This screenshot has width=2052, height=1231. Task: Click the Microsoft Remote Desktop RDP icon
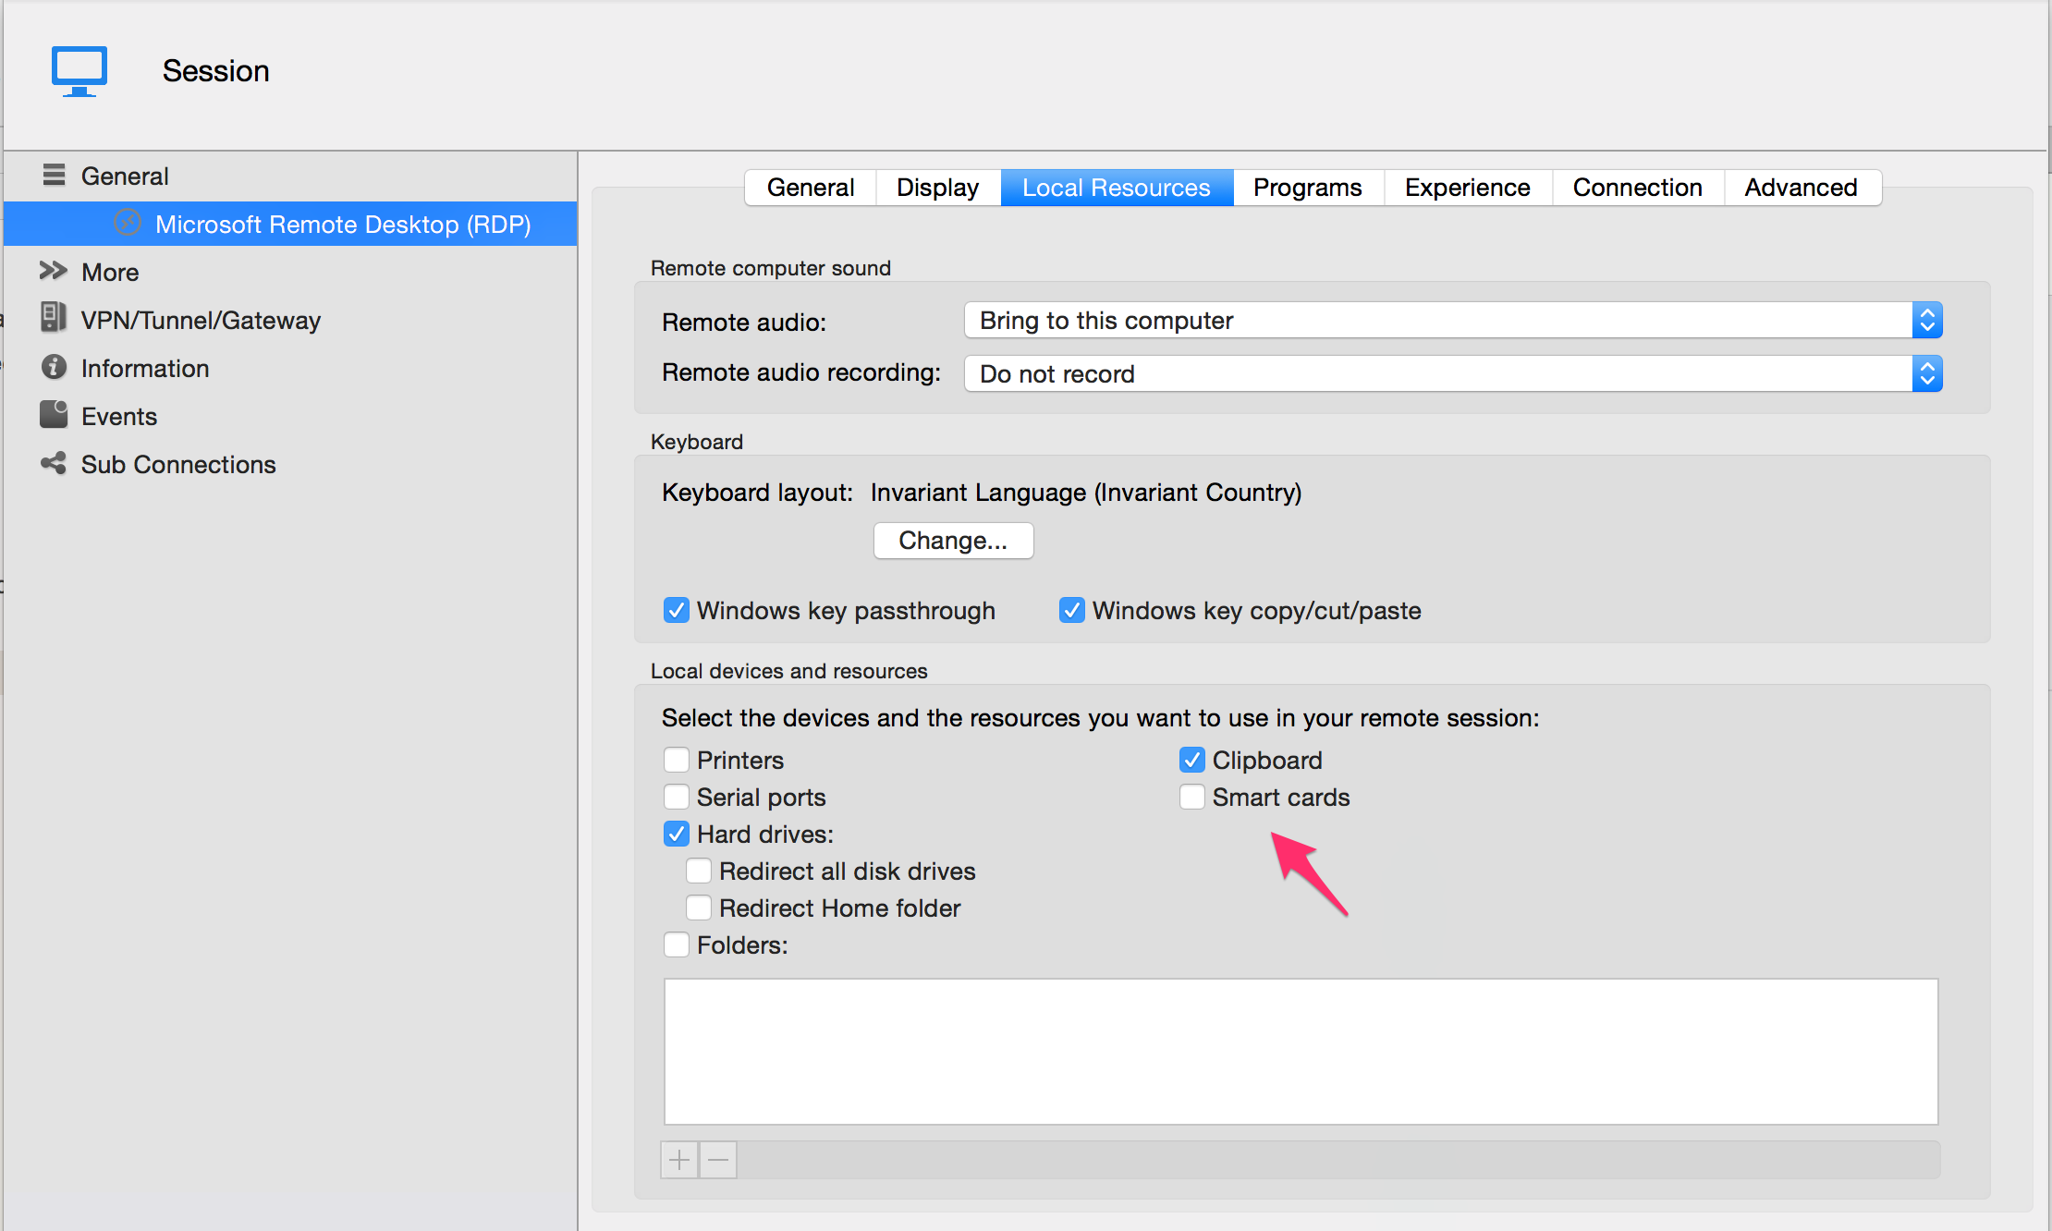tap(125, 223)
